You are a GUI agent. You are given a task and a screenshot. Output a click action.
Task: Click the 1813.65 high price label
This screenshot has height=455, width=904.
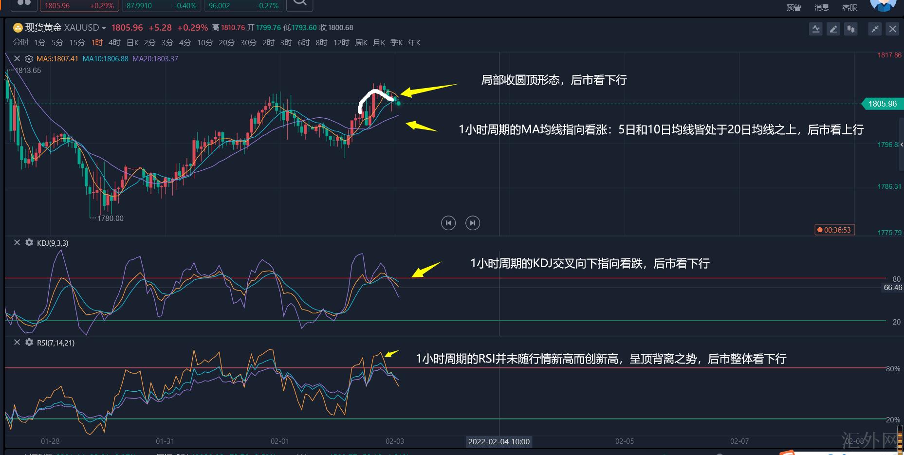(x=28, y=71)
